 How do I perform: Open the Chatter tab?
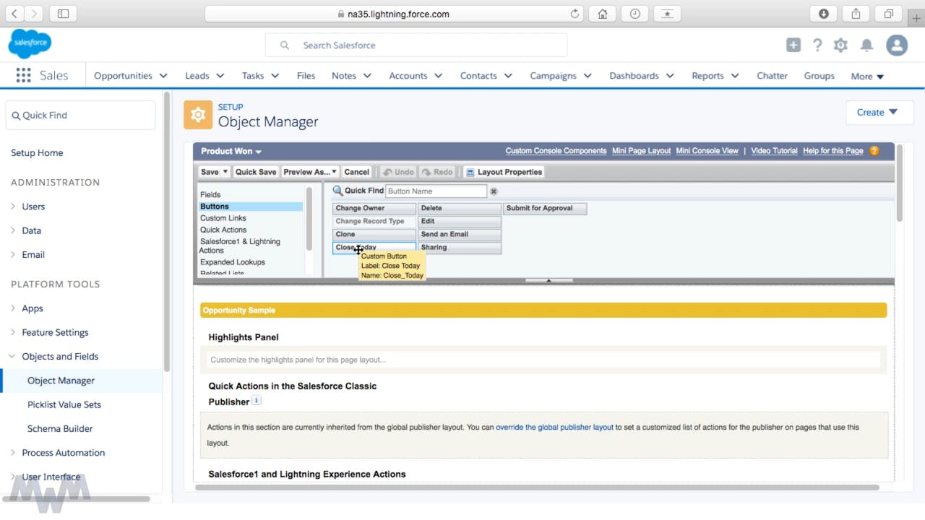[772, 76]
